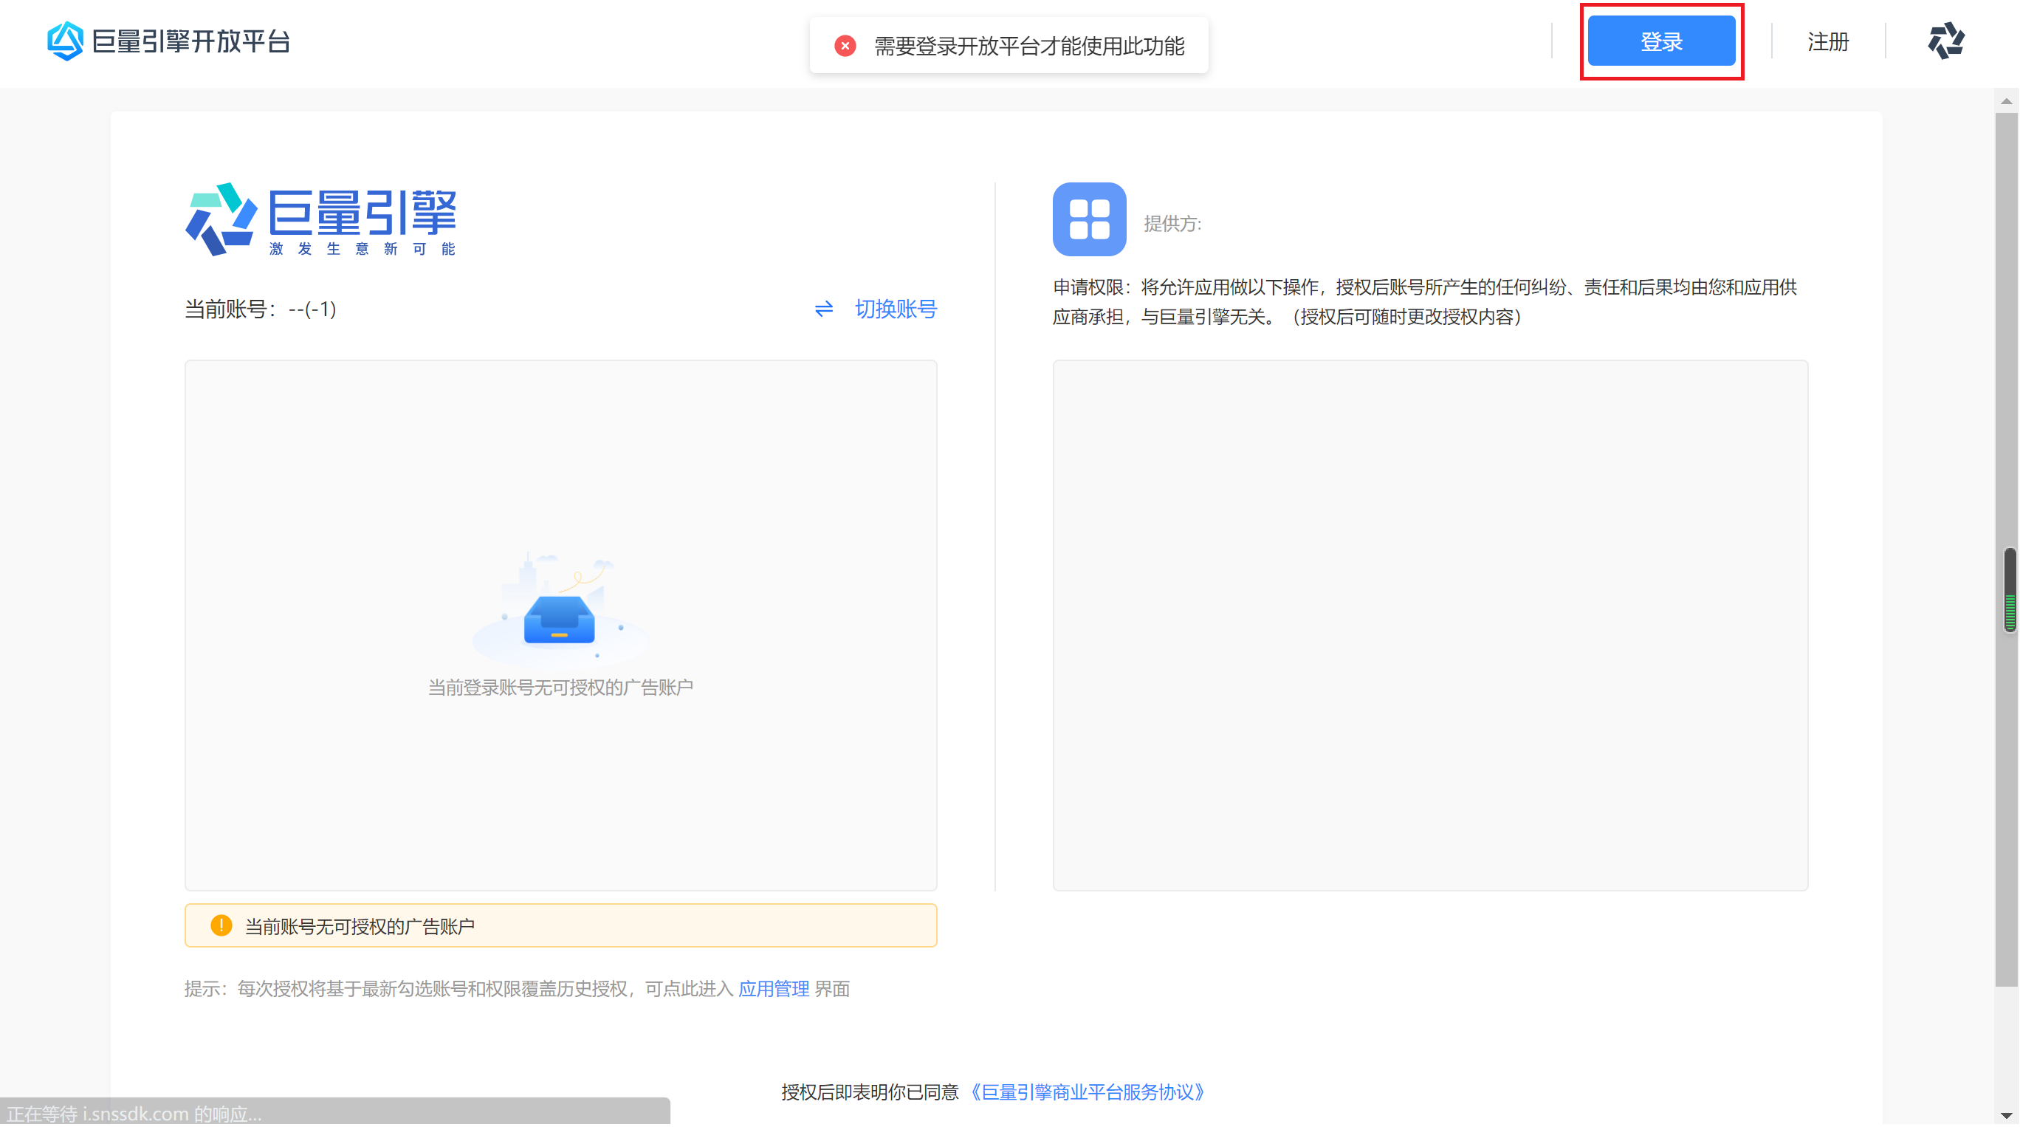Click 当前登录账号无可授权的广告账户 text
Image resolution: width=2020 pixels, height=1127 pixels.
[x=560, y=688]
